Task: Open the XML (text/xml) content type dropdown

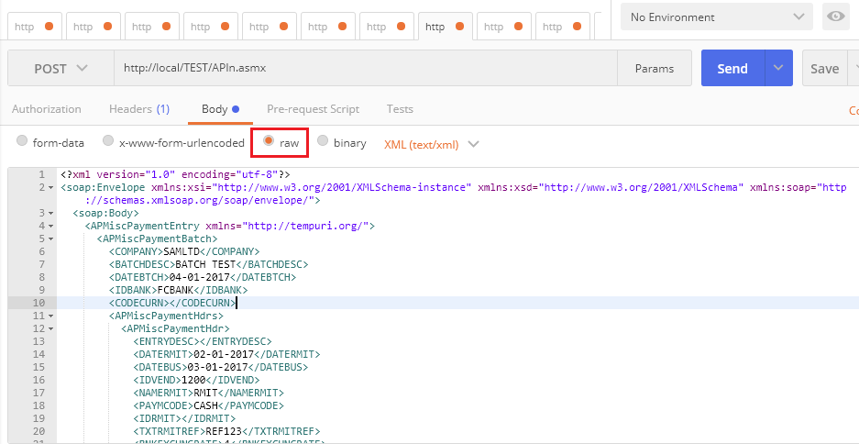Action: [x=432, y=144]
